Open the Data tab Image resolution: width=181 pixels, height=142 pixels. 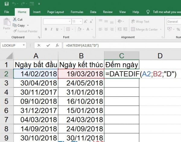(x=93, y=12)
